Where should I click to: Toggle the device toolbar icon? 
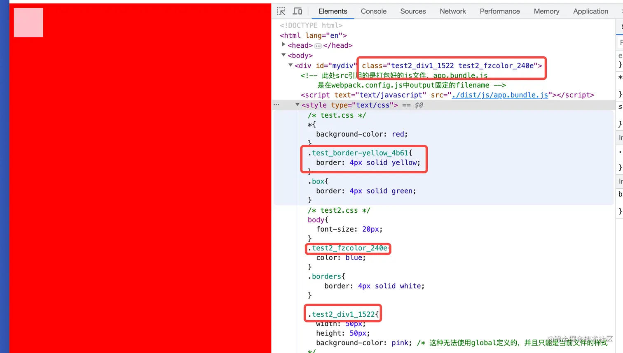[297, 11]
